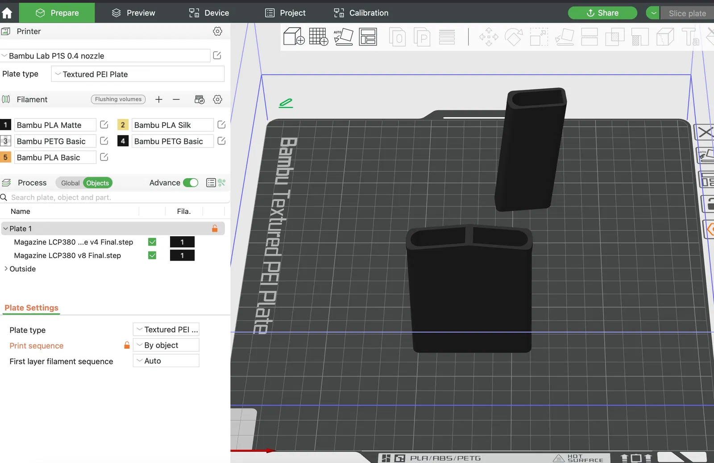
Task: Toggle the Advance mode switch
Action: click(x=191, y=183)
